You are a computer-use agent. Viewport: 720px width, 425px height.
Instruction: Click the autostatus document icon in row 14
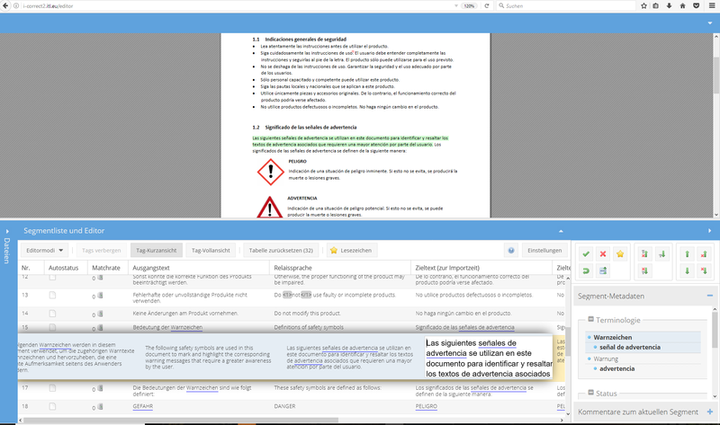pyautogui.click(x=52, y=314)
